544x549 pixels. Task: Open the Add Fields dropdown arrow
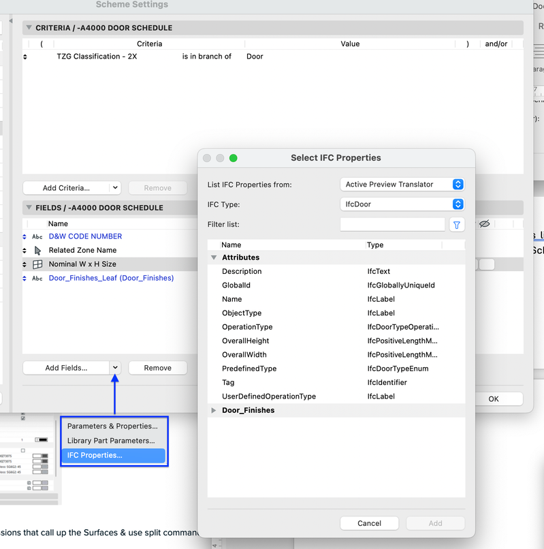[x=115, y=368]
